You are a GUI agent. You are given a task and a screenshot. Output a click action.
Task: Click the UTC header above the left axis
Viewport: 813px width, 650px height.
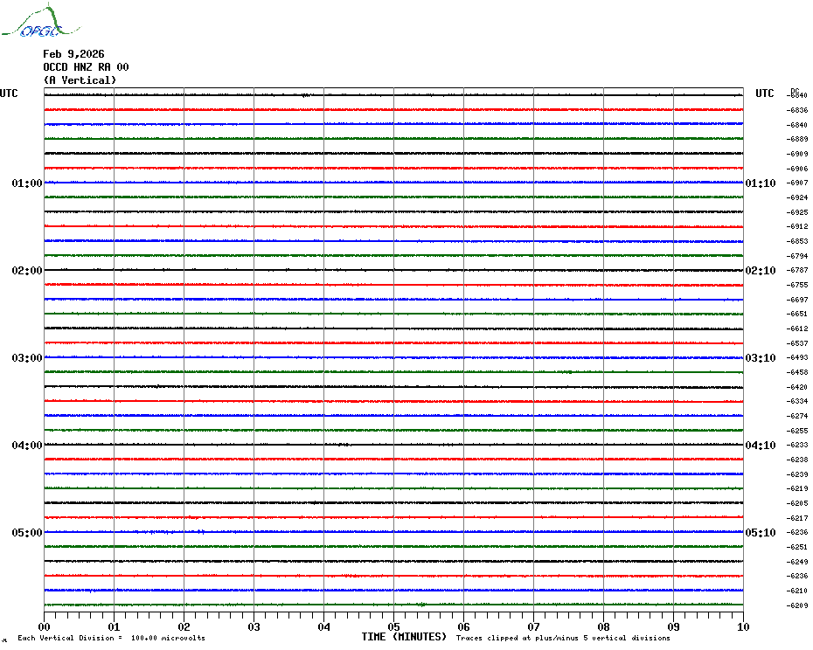click(x=9, y=93)
